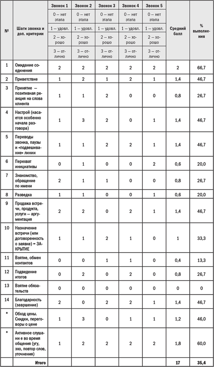The height and width of the screenshot is (367, 214).
Task: Click '1 — удовл.' under Звонок 3
Action: pyautogui.click(x=107, y=29)
